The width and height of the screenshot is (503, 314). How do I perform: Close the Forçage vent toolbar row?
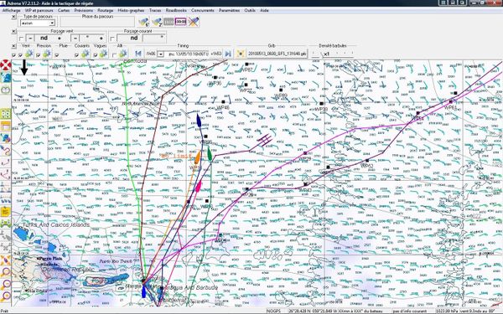pyautogui.click(x=13, y=32)
